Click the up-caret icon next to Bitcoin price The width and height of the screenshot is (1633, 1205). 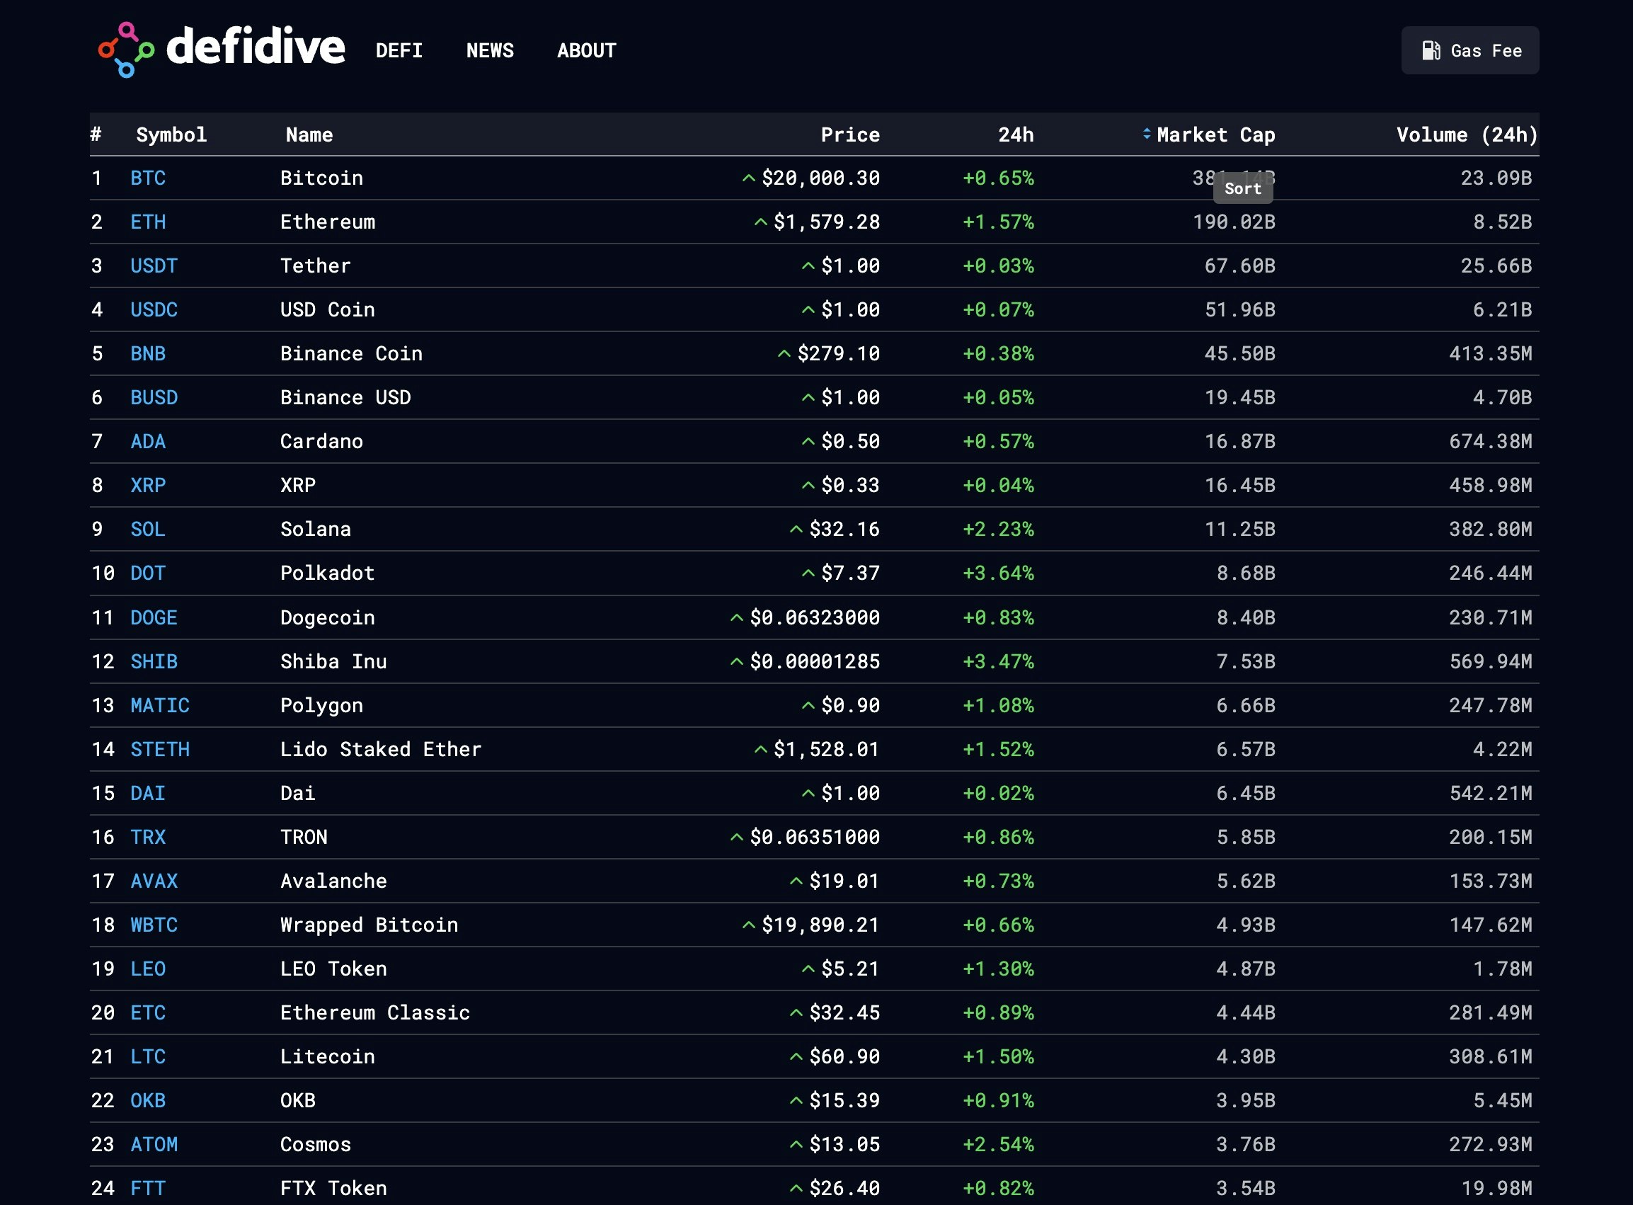[748, 178]
